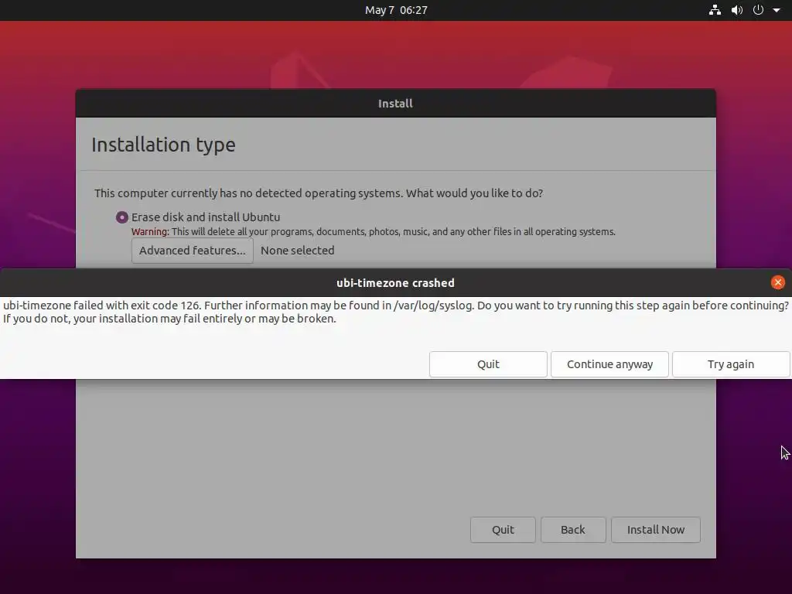The height and width of the screenshot is (594, 792).
Task: Click the power icon in top bar
Action: tap(758, 10)
